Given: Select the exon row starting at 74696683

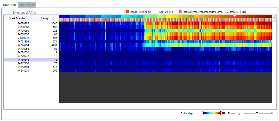Looking at the screenshot, I should coord(31,27).
